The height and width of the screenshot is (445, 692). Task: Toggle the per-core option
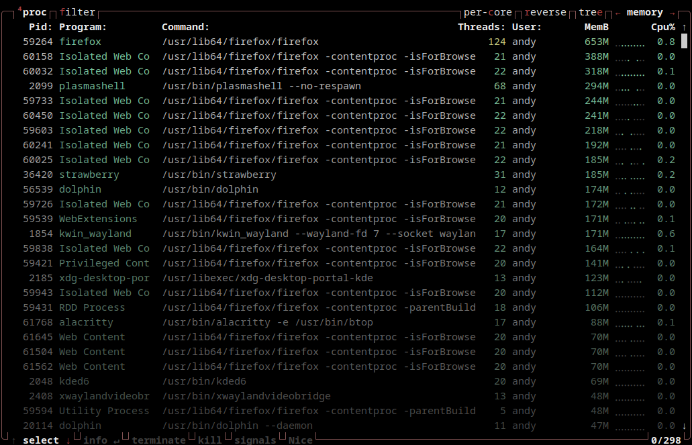(488, 12)
